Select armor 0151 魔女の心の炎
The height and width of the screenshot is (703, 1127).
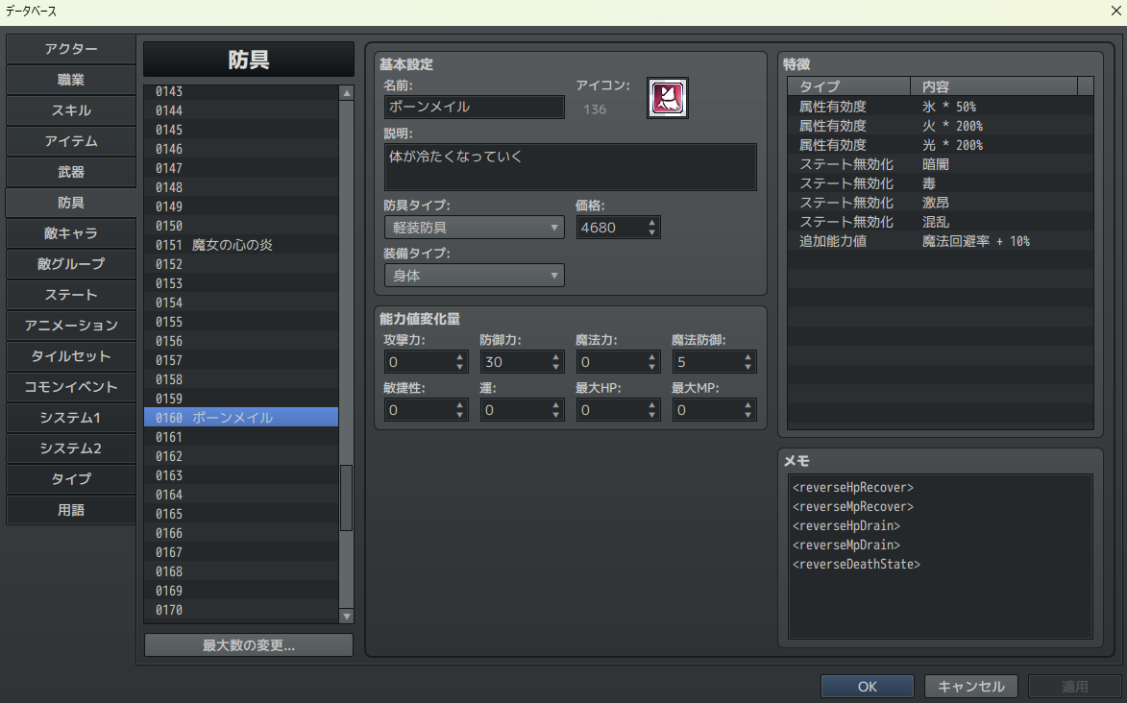tap(241, 245)
